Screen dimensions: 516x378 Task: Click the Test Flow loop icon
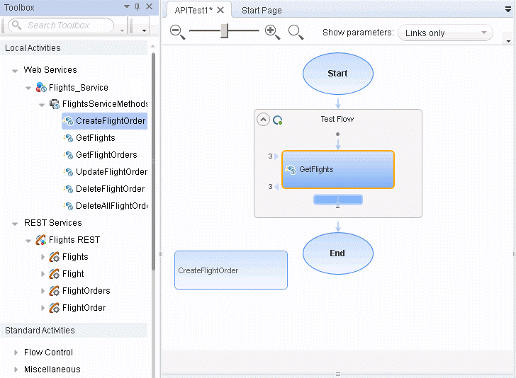(278, 120)
